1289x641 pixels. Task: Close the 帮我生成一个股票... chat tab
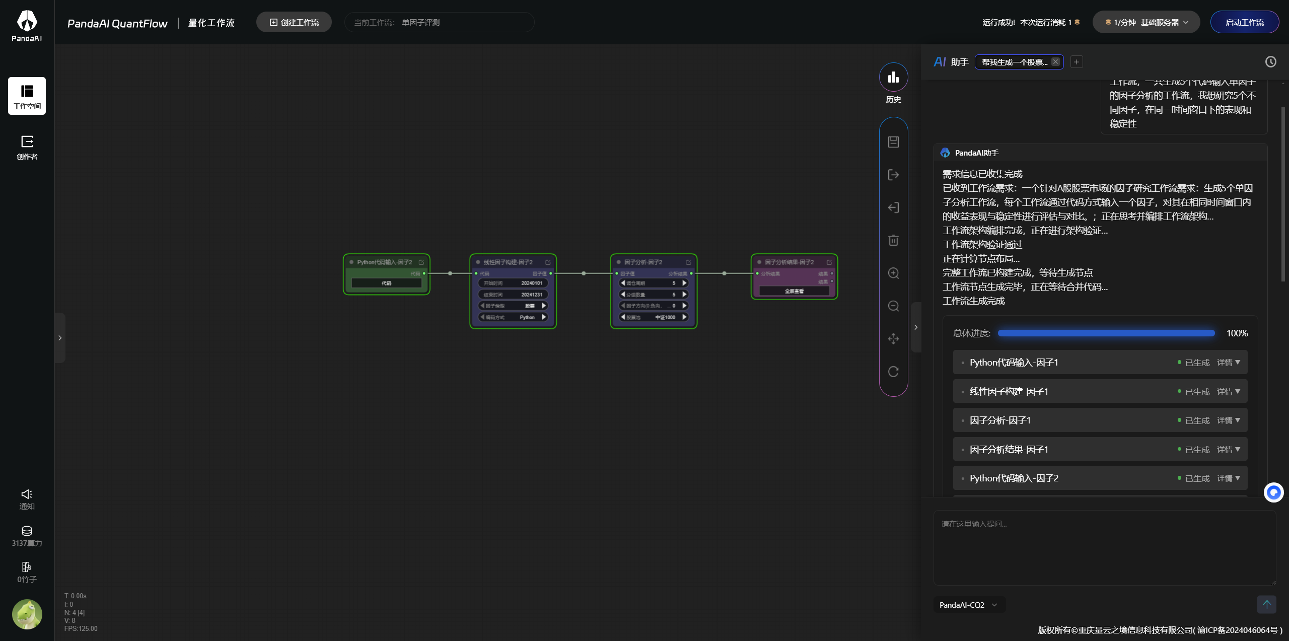coord(1055,62)
